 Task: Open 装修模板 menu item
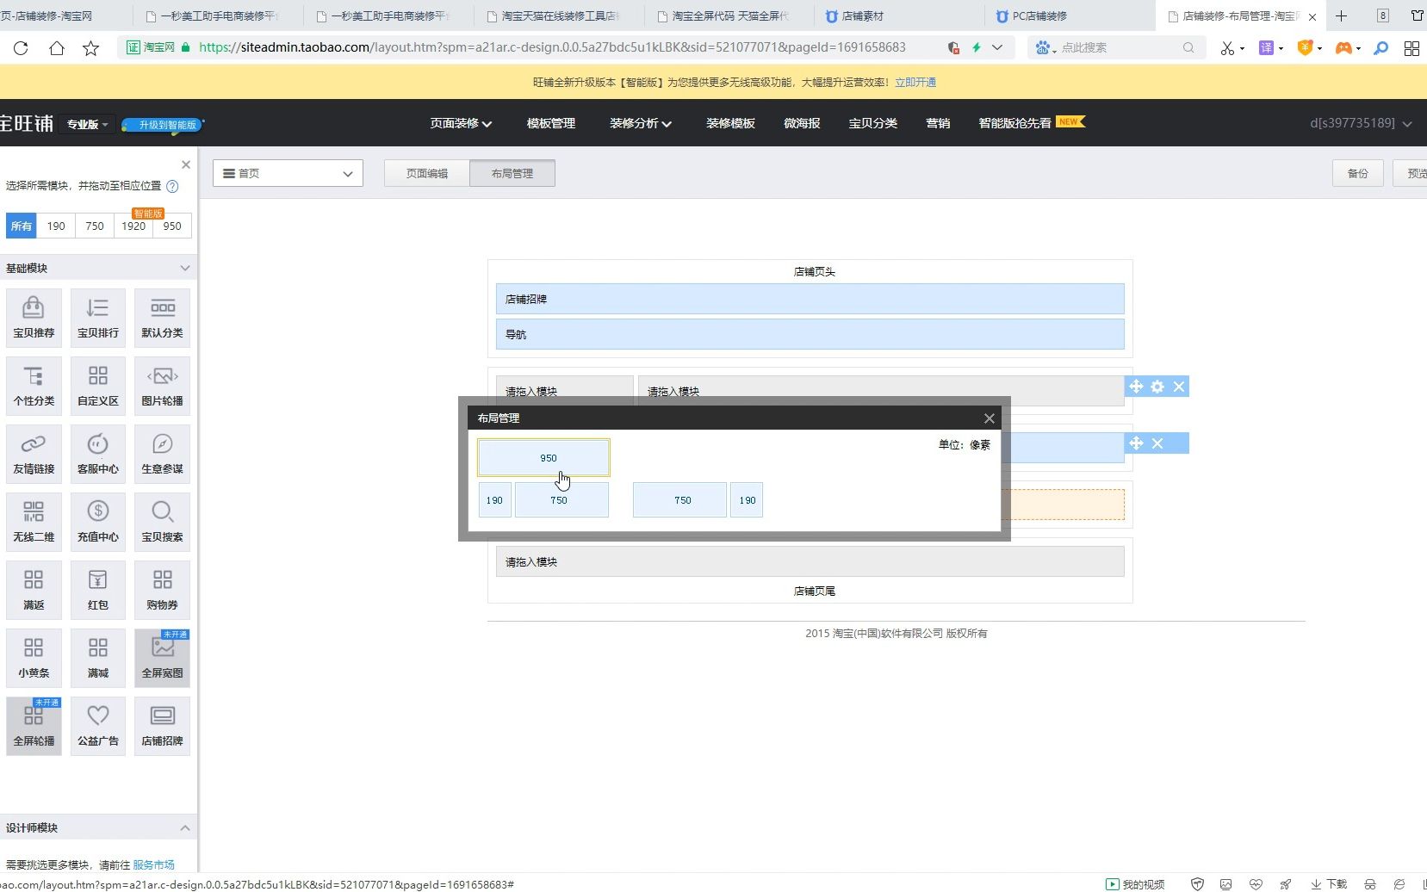click(x=730, y=123)
